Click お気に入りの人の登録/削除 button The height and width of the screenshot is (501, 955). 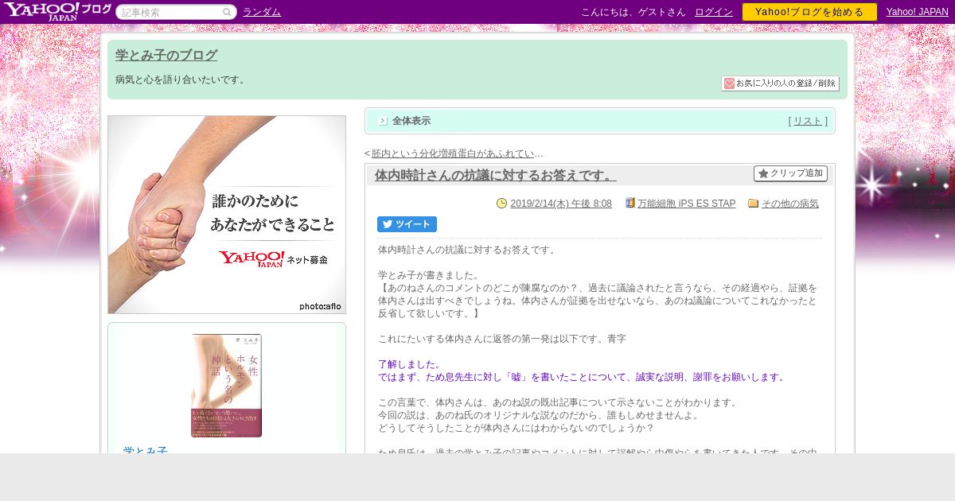780,83
